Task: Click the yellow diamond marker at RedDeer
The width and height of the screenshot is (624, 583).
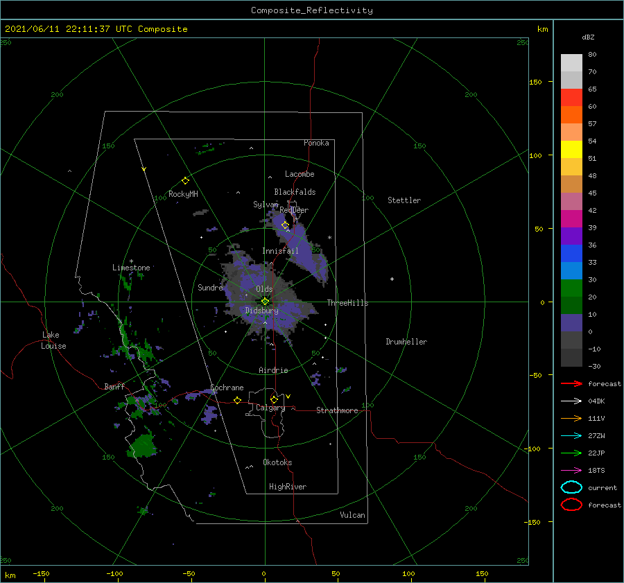Action: pos(286,225)
